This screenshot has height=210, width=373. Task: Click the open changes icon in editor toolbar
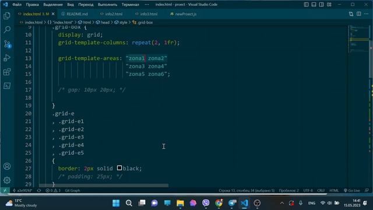click(351, 14)
